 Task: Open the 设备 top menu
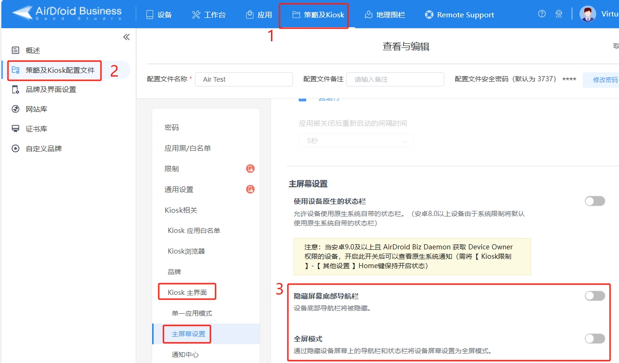coord(159,15)
